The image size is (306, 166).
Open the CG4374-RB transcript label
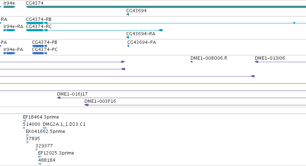coord(38,19)
